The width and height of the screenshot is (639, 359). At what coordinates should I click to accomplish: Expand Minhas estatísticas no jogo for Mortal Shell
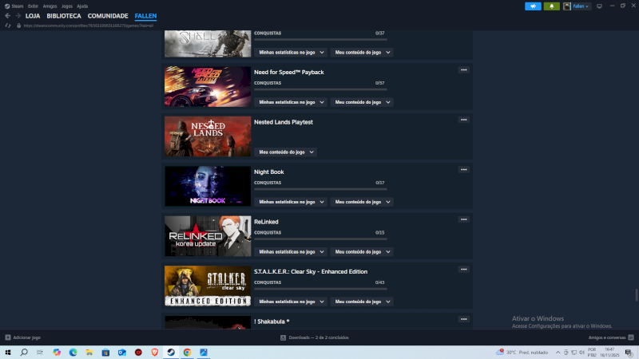tap(291, 53)
